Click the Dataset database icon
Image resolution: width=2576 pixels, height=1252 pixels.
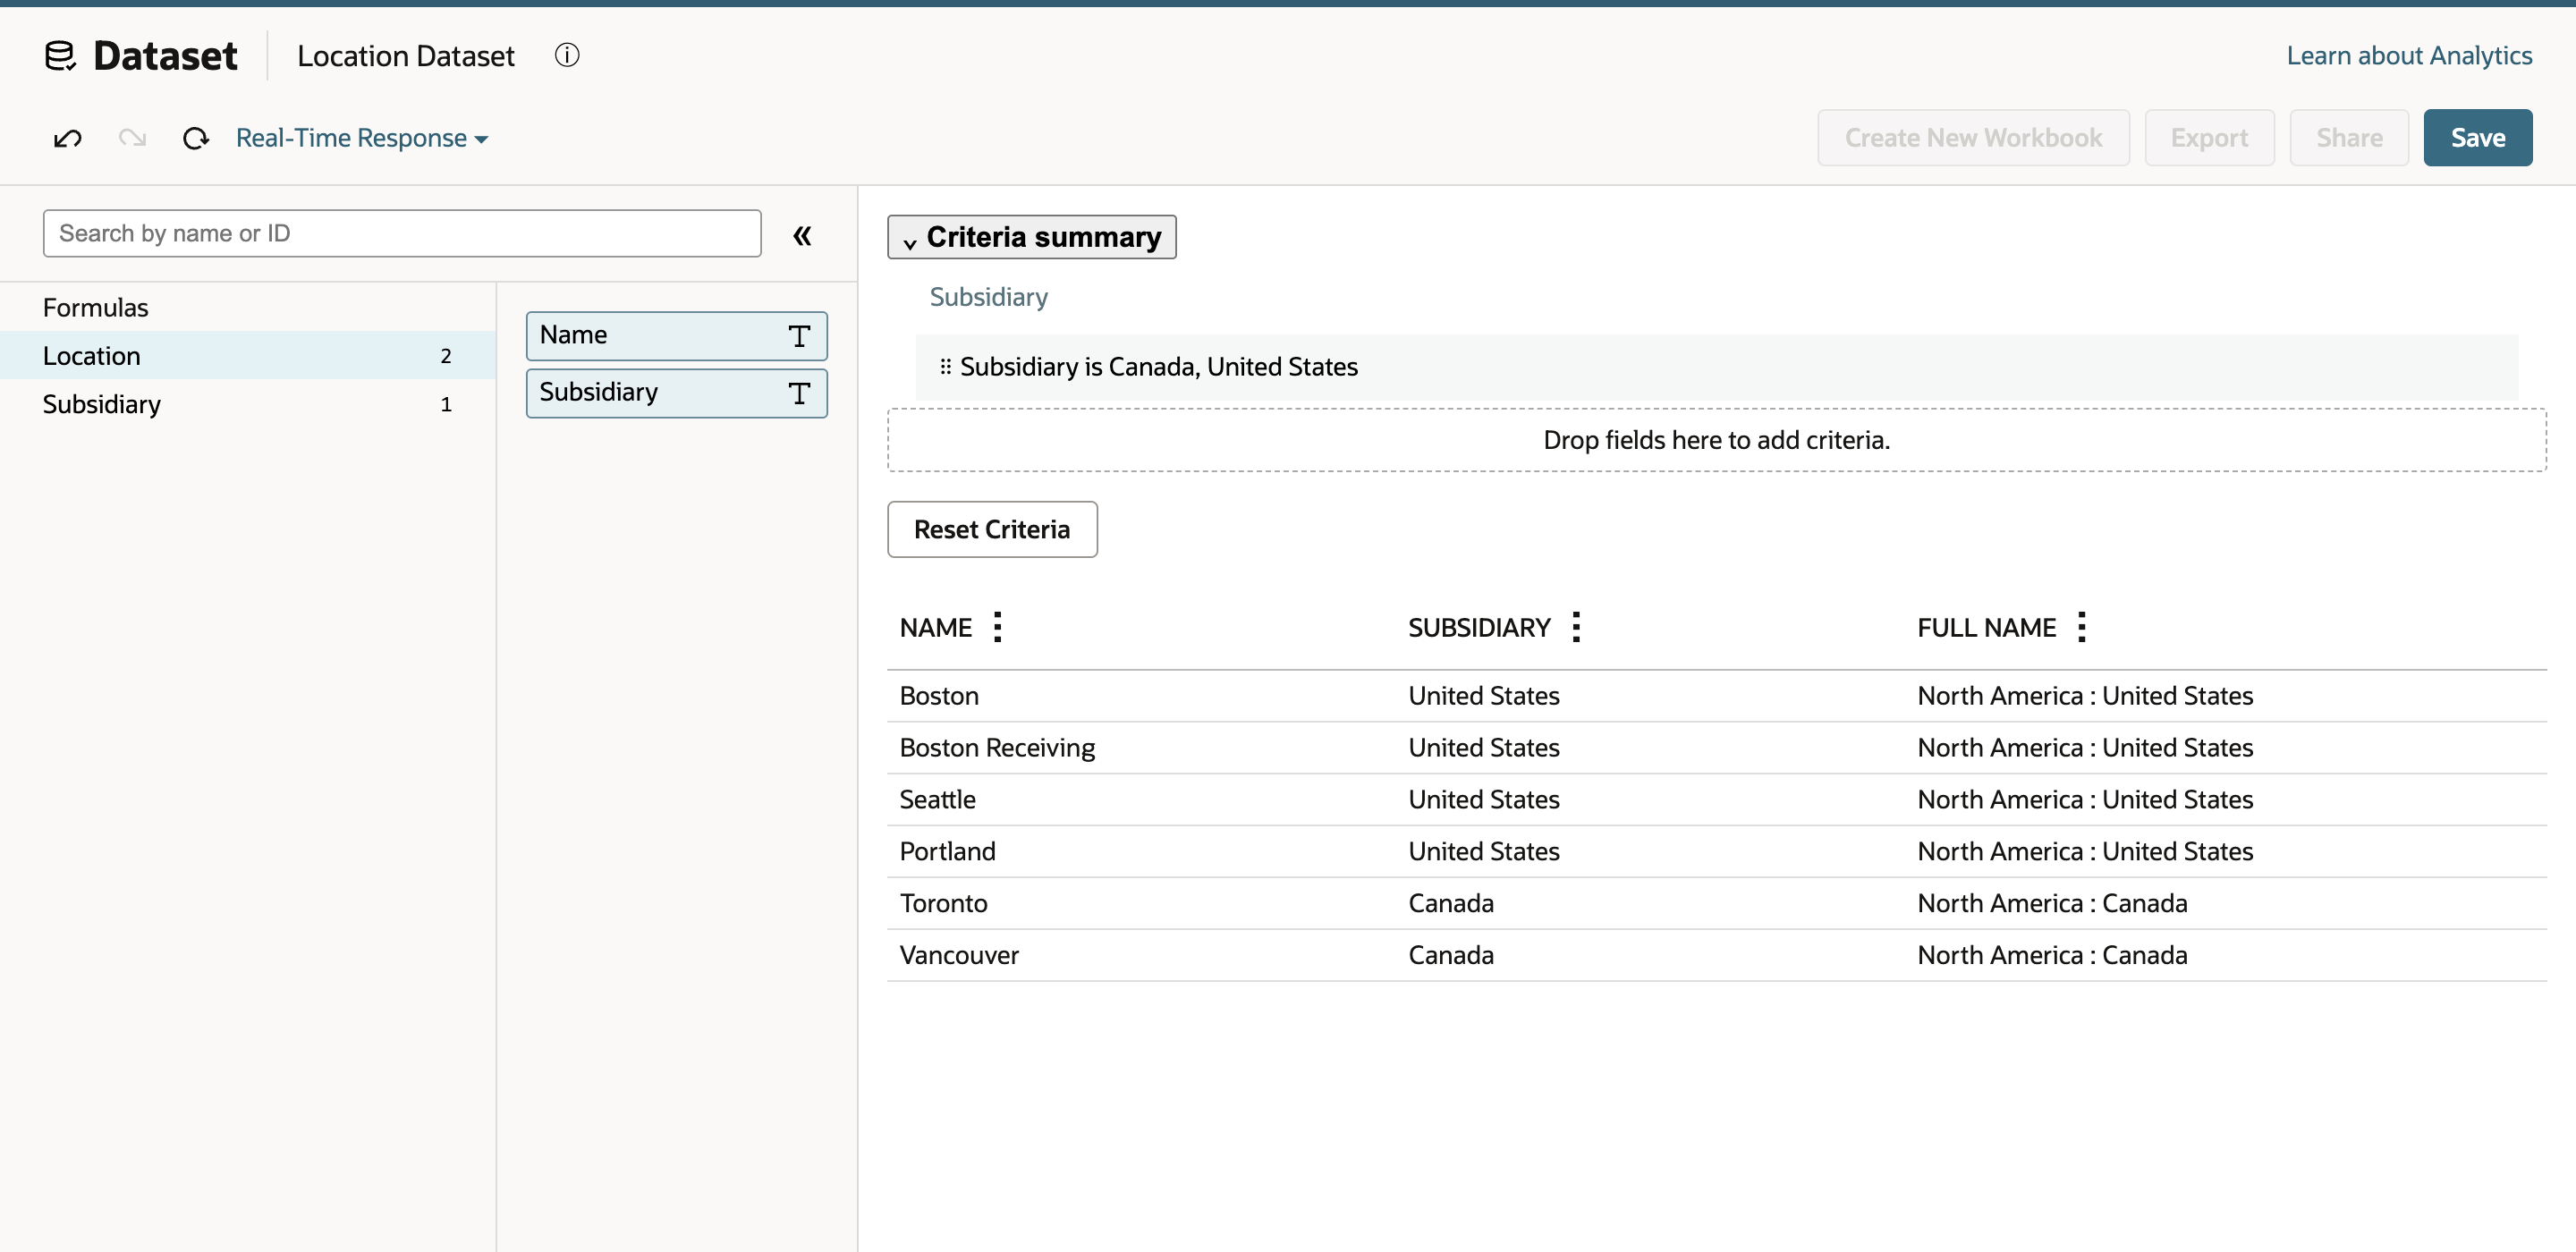[x=60, y=55]
